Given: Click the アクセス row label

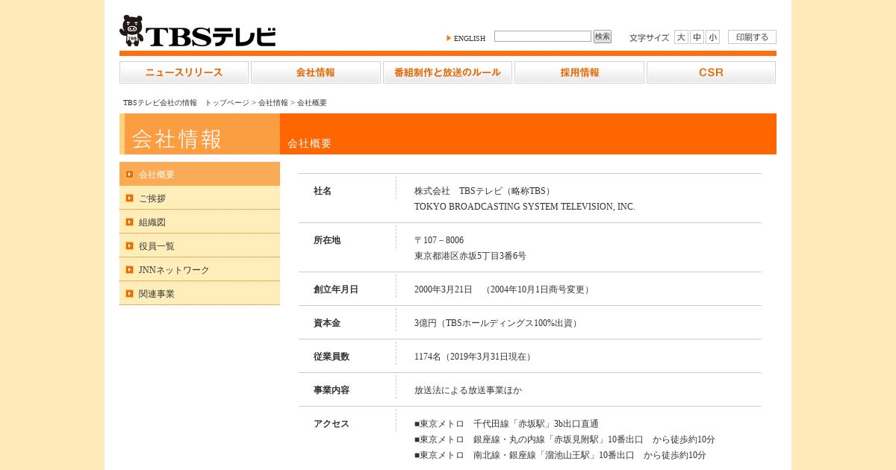Looking at the screenshot, I should [x=332, y=424].
